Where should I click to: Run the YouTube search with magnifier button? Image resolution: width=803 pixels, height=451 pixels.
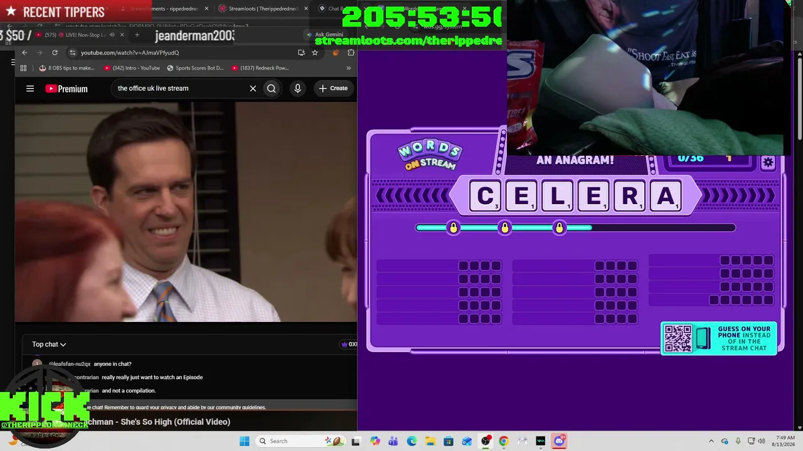pyautogui.click(x=272, y=88)
